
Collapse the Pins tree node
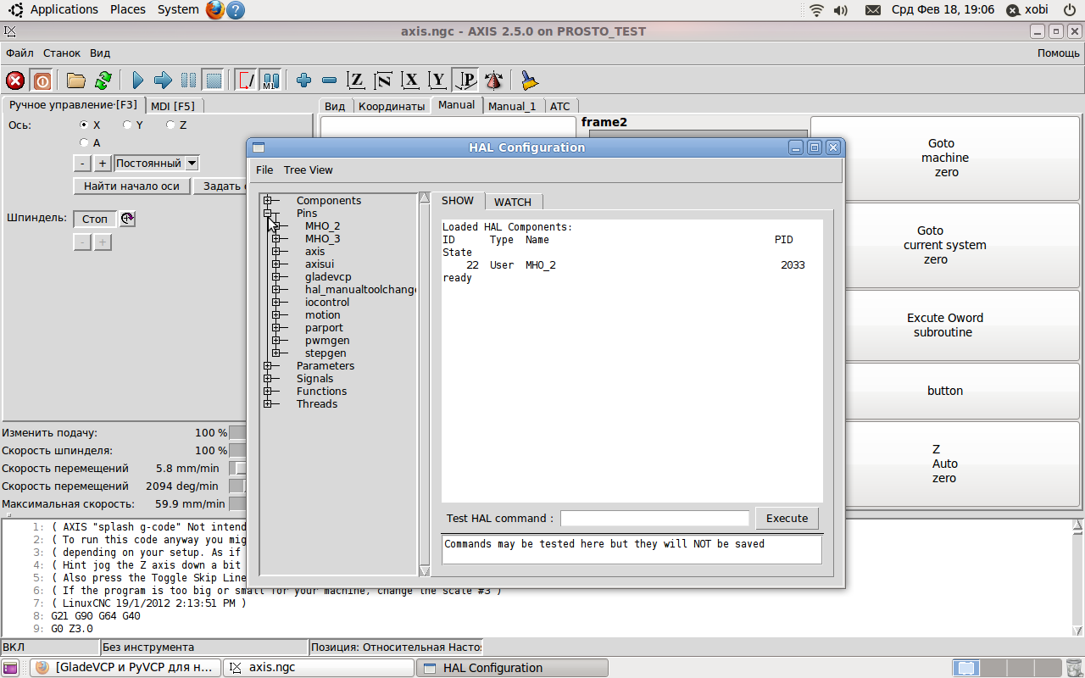tap(268, 214)
